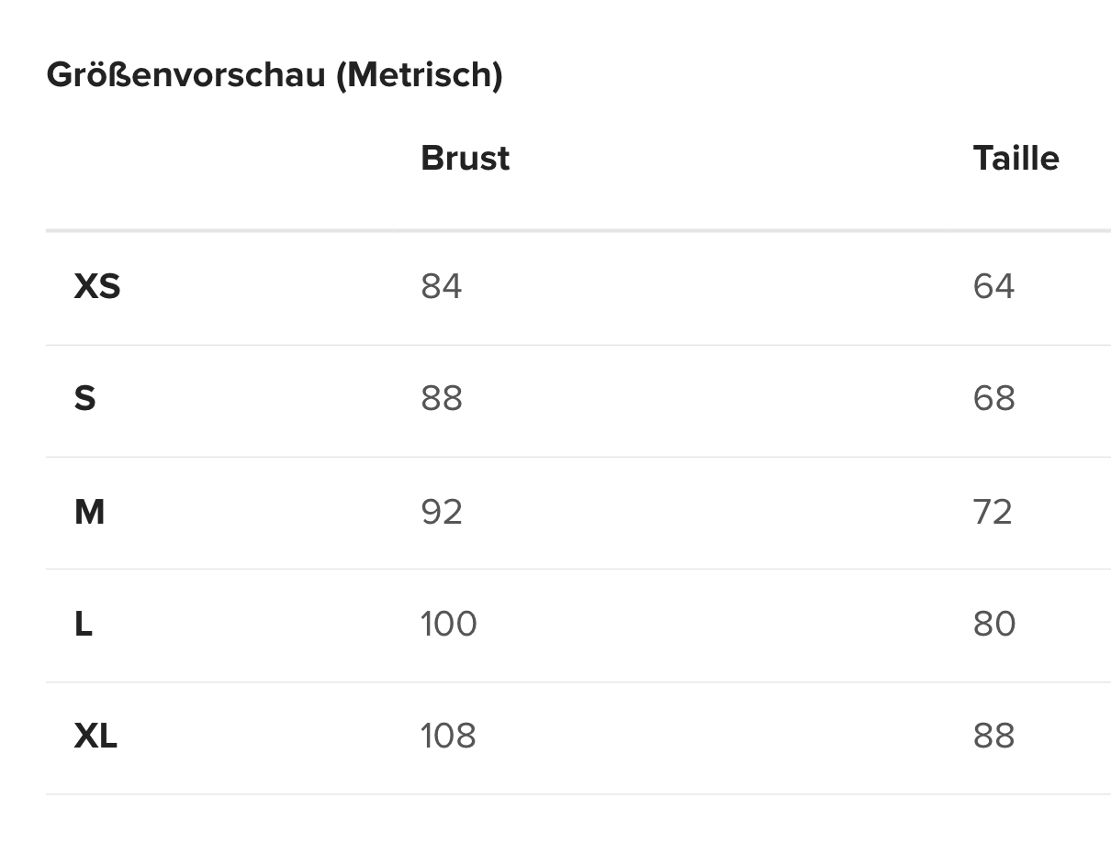Click Brust value 100 for L

(x=448, y=625)
